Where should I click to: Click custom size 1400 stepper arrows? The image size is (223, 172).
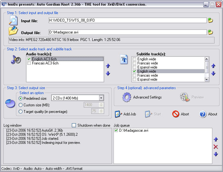(x=101, y=105)
